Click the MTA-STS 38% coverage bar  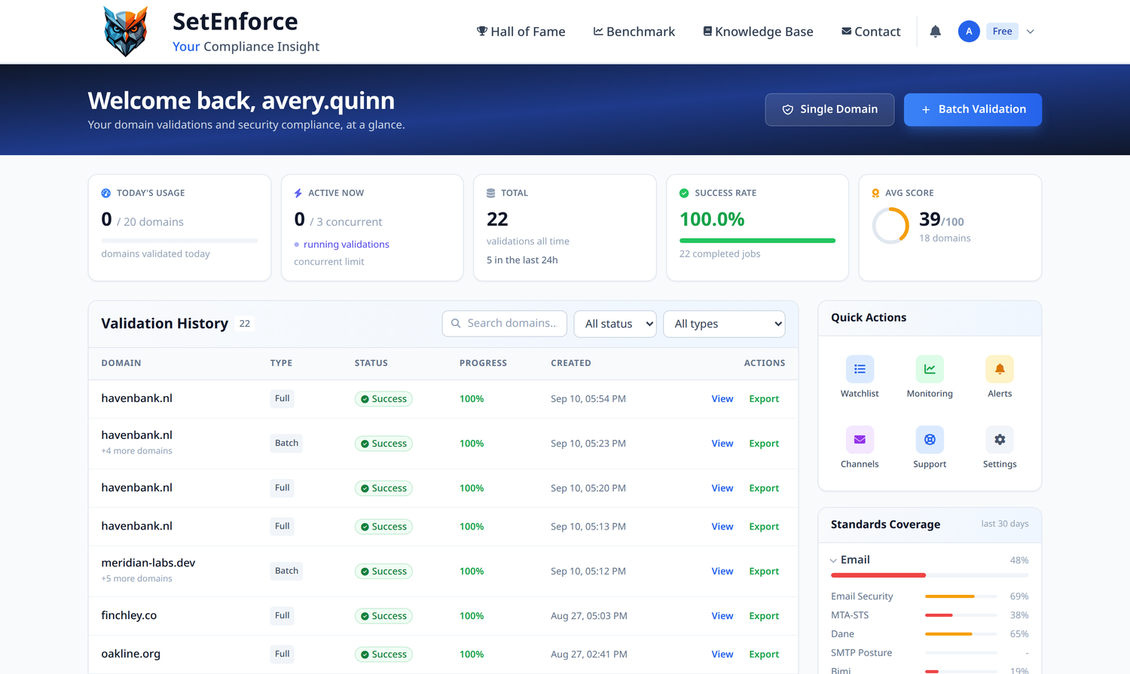pyautogui.click(x=961, y=615)
